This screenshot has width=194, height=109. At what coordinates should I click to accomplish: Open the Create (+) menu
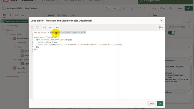pos(154,8)
